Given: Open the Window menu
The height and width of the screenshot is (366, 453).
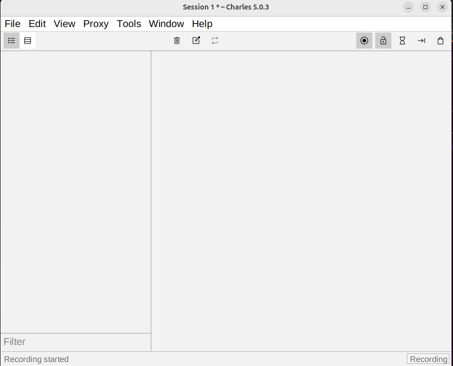Looking at the screenshot, I should click(x=166, y=24).
